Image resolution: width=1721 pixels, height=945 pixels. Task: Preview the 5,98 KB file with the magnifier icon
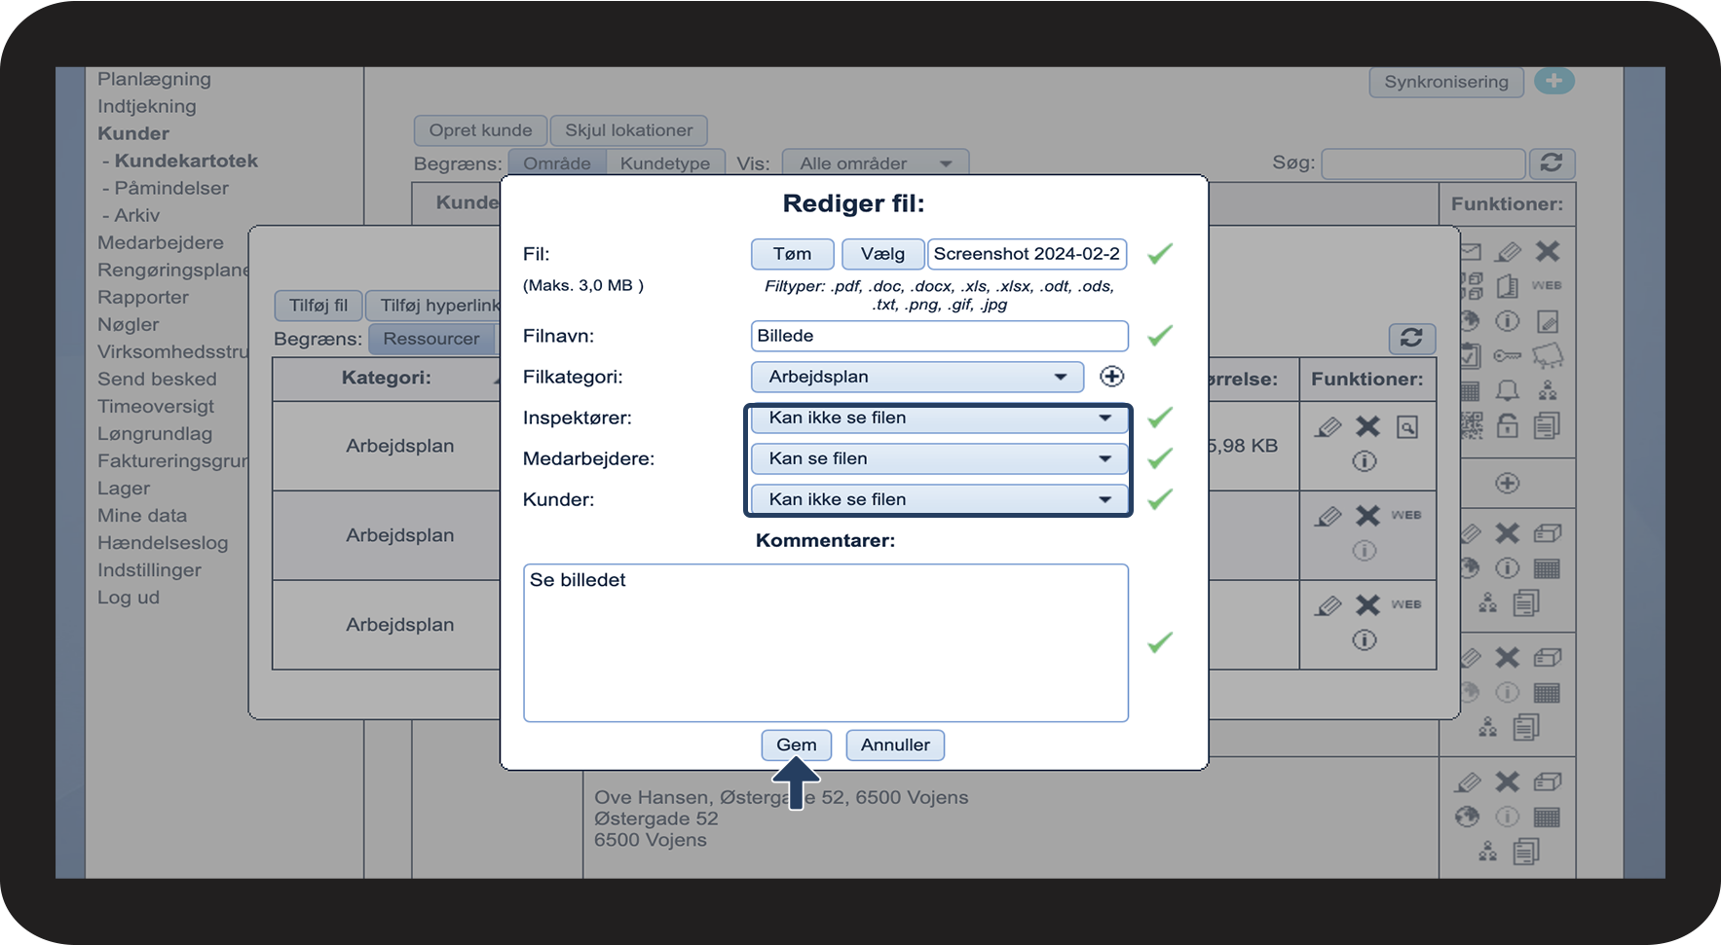(1407, 426)
